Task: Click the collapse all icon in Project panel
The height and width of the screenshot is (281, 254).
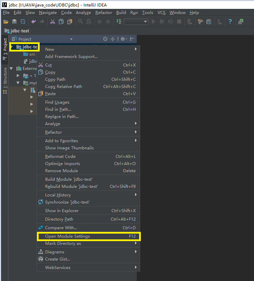Action: click(x=112, y=39)
